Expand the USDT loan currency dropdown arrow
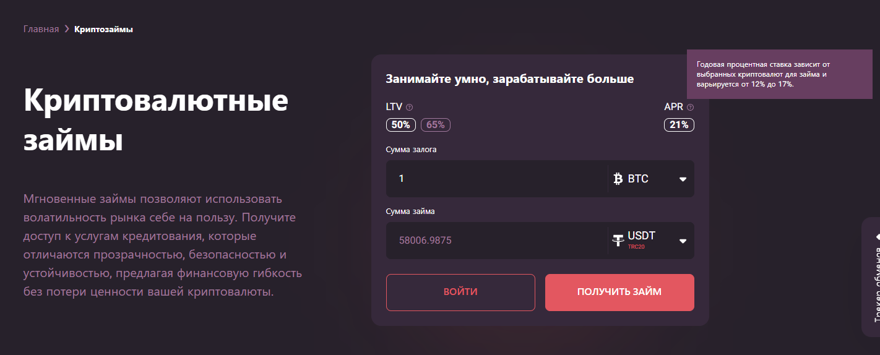The height and width of the screenshot is (355, 880). (683, 241)
